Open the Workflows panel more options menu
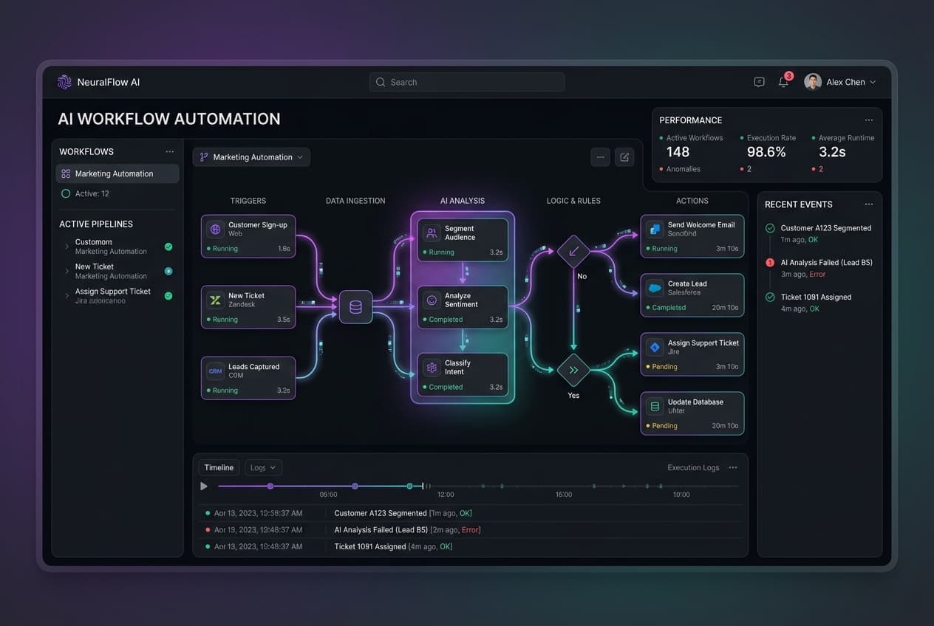 click(170, 151)
